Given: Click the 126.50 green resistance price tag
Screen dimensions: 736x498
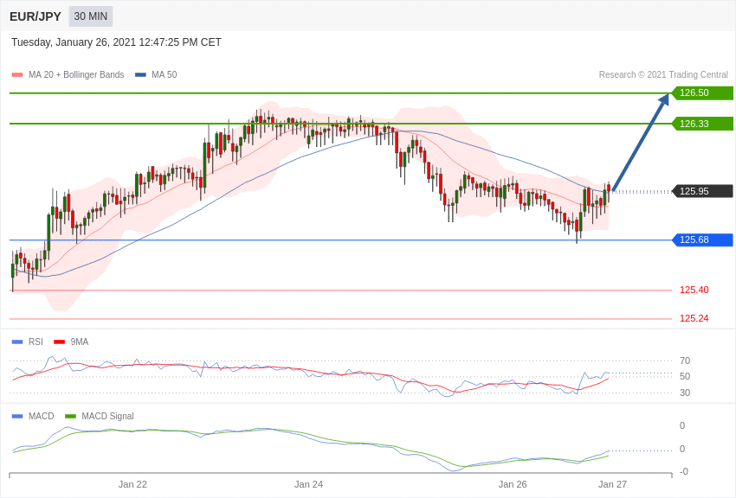Looking at the screenshot, I should point(703,93).
